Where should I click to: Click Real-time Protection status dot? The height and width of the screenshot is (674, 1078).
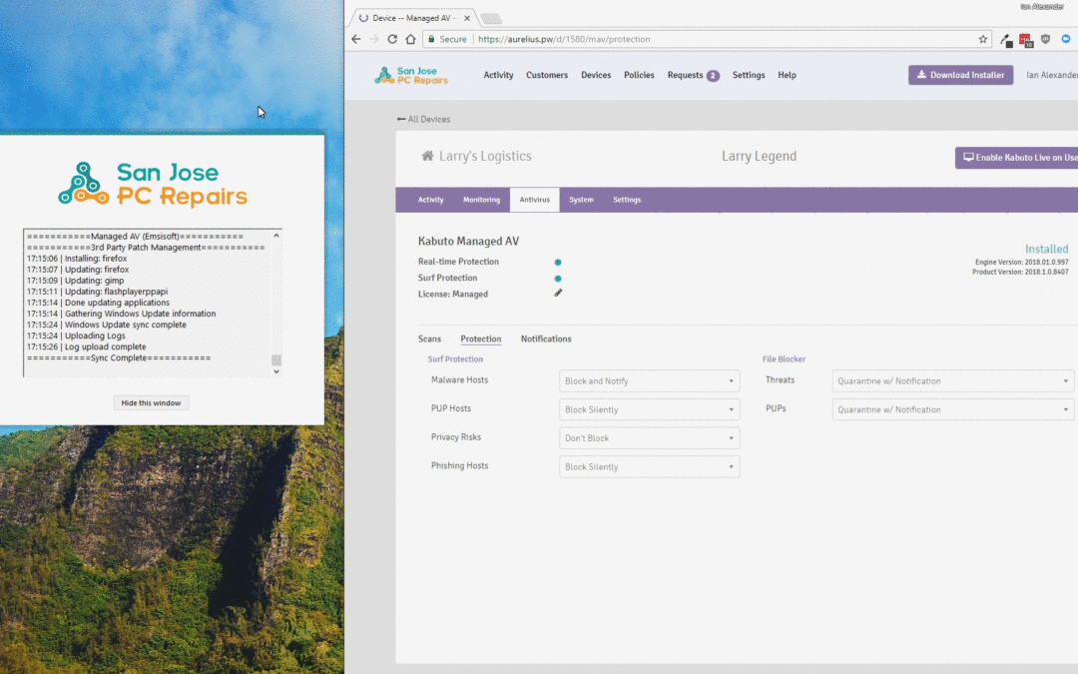pyautogui.click(x=558, y=262)
